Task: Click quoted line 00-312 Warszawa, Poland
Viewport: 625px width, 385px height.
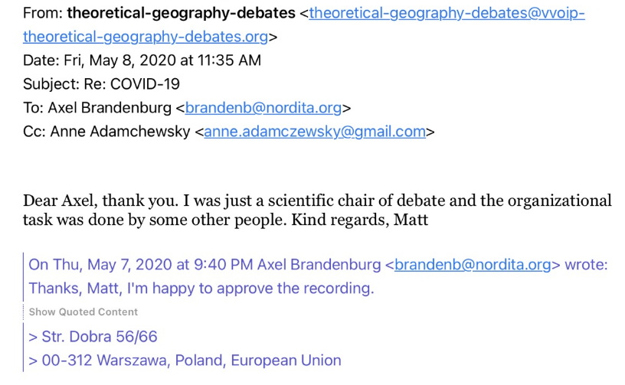Action: click(x=185, y=361)
